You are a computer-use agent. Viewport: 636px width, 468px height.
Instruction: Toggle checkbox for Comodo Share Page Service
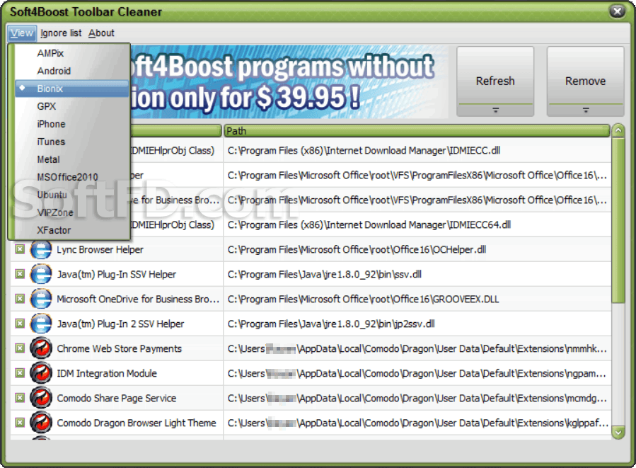coord(20,398)
